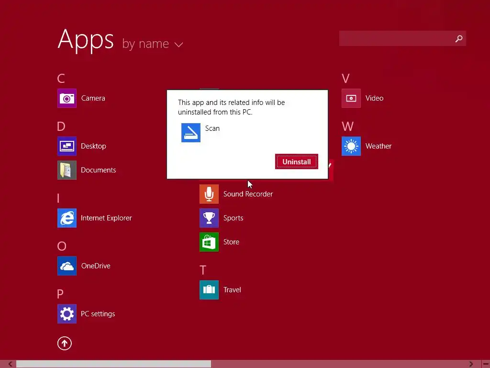The width and height of the screenshot is (490, 368).
Task: Click the 'Documents' app label
Action: point(99,170)
